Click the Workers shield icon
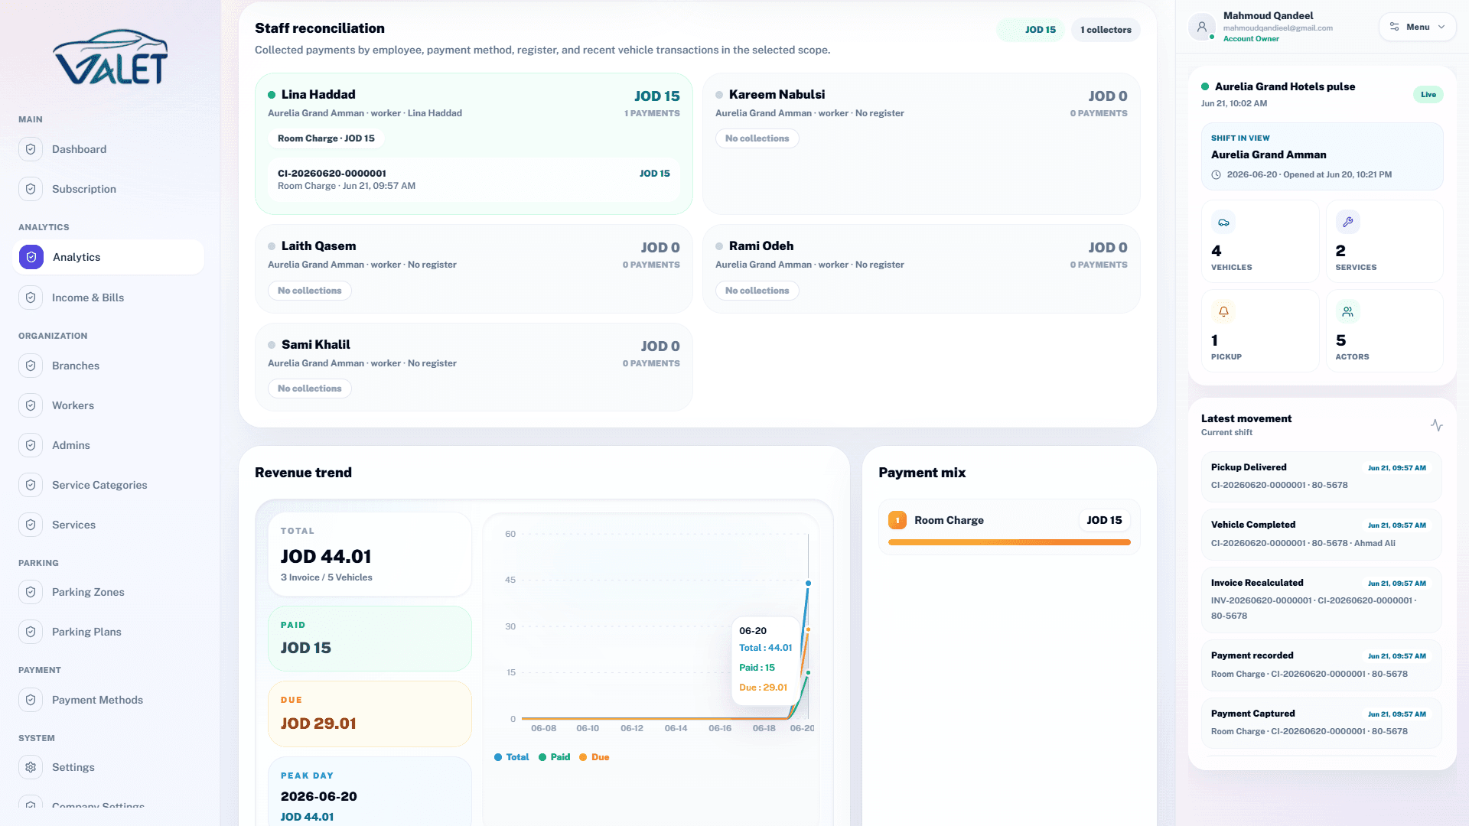1469x826 pixels. point(31,405)
